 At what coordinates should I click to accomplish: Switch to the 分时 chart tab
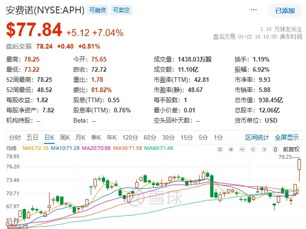tap(15, 137)
